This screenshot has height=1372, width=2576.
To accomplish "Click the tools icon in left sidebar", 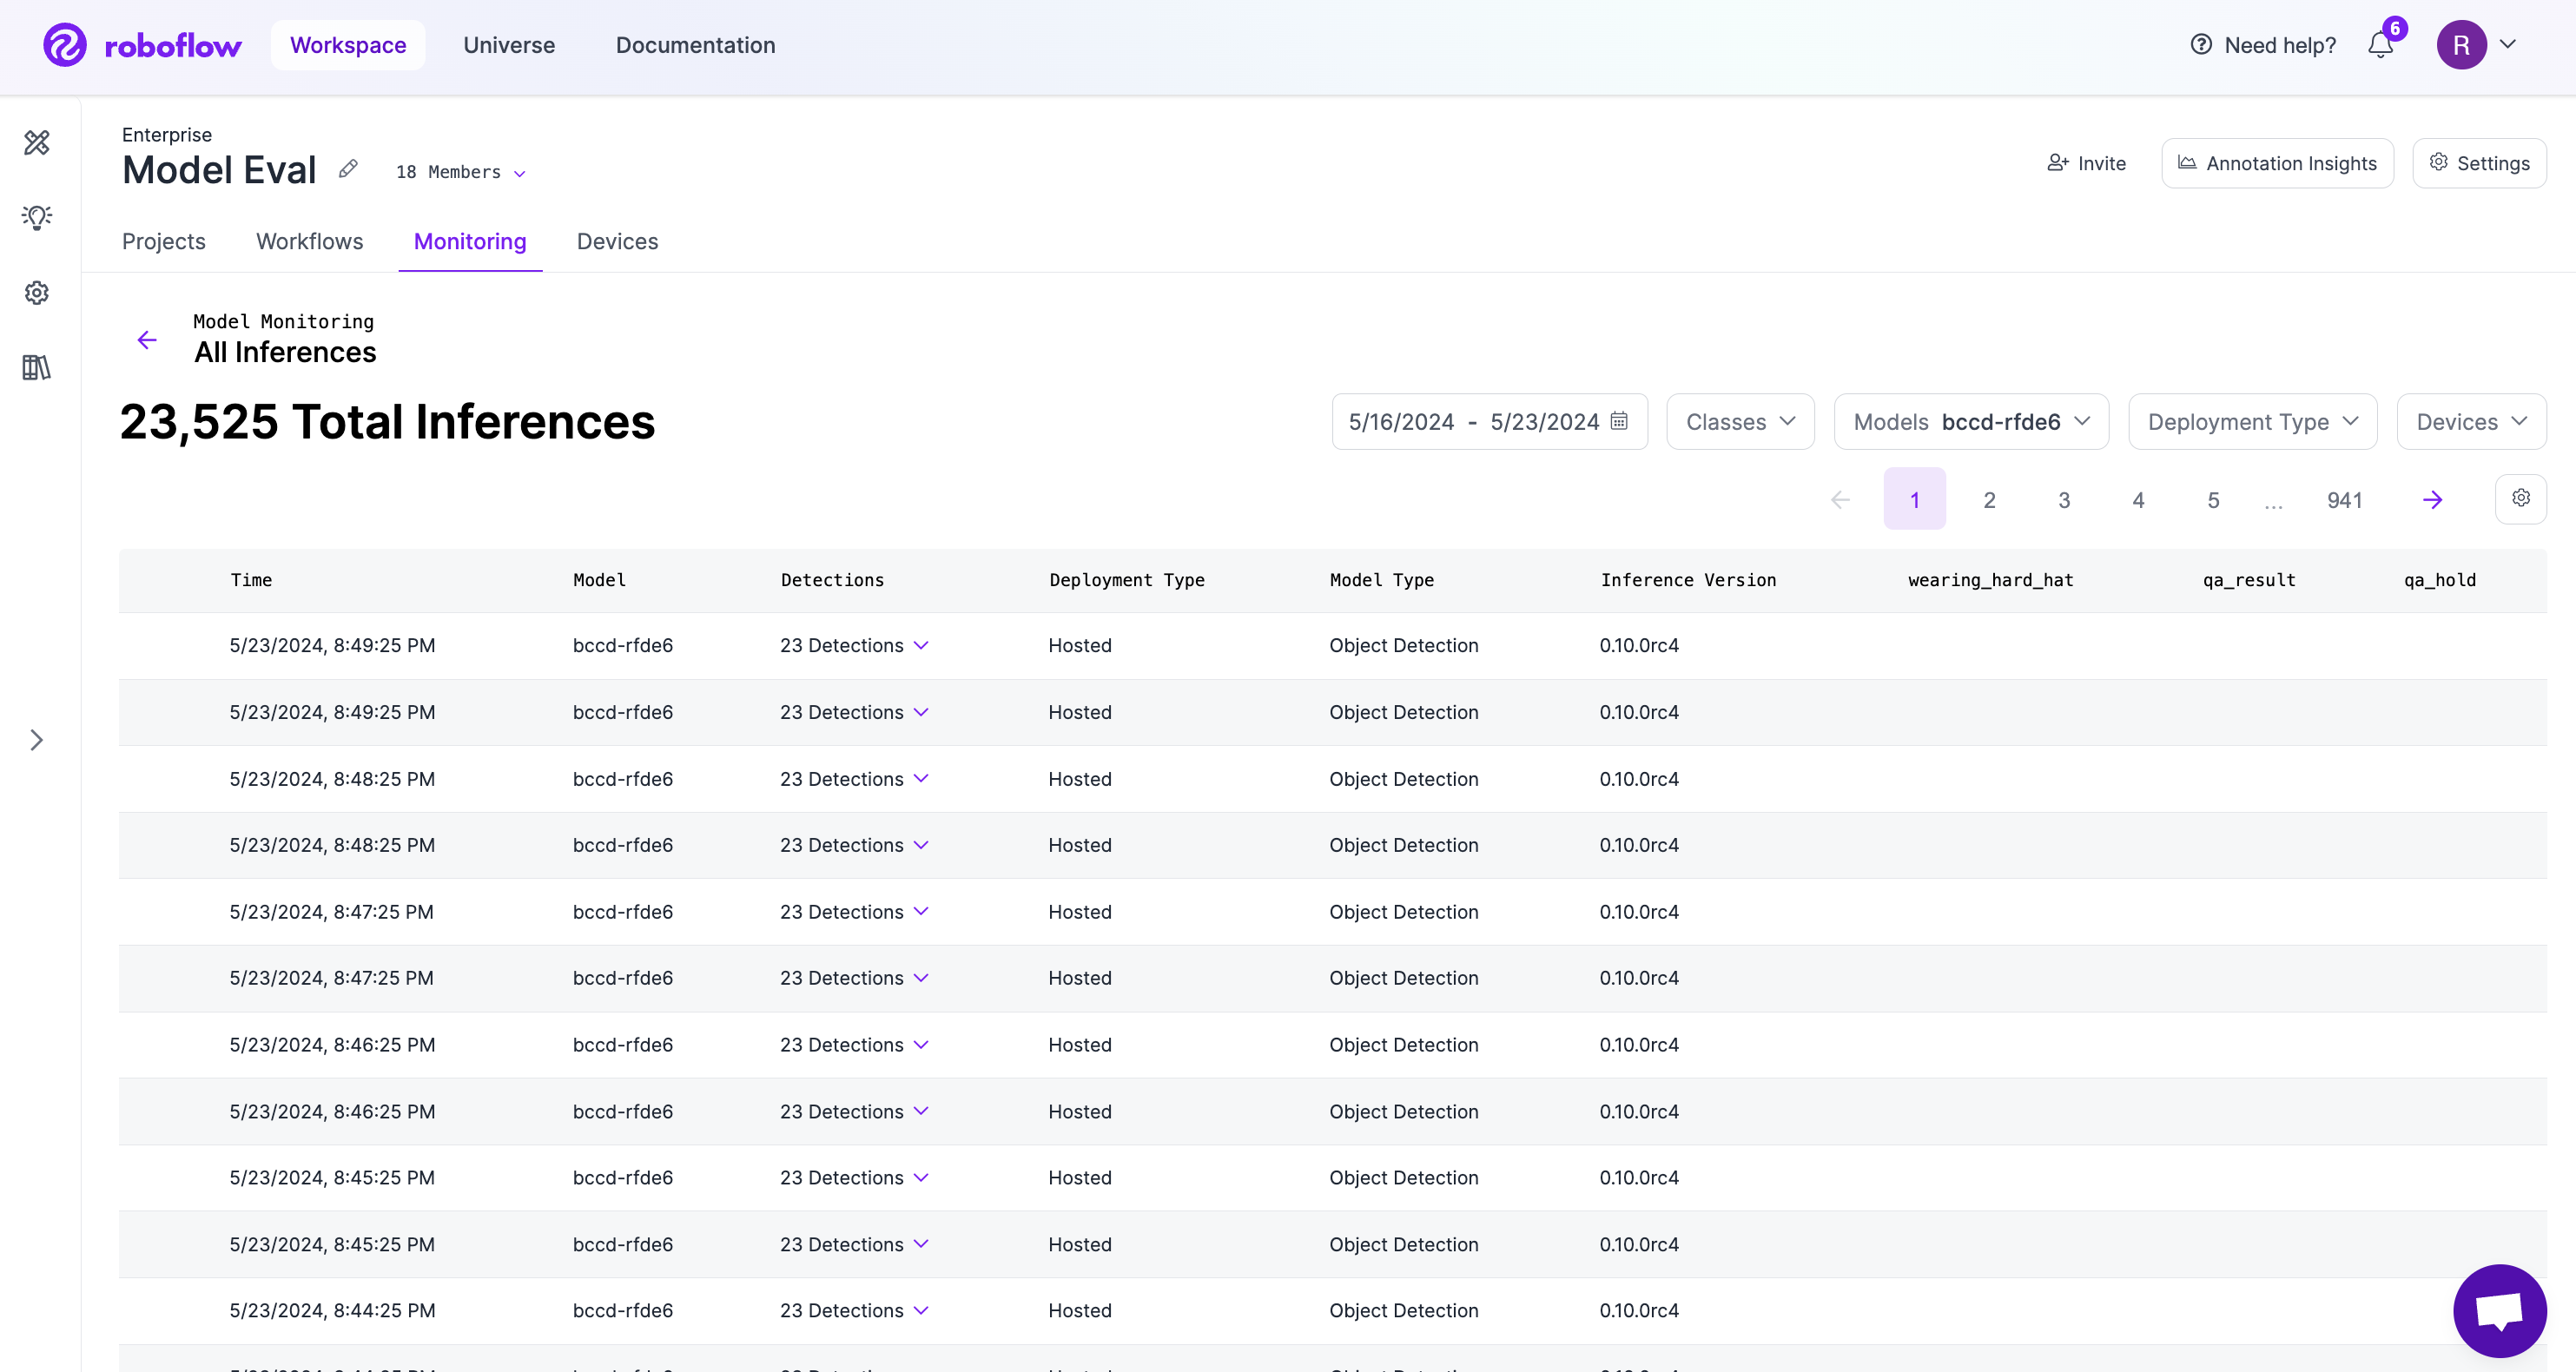I will pyautogui.click(x=37, y=143).
